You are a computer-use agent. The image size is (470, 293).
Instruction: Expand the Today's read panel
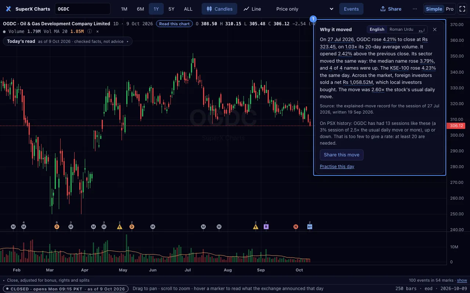click(x=68, y=41)
